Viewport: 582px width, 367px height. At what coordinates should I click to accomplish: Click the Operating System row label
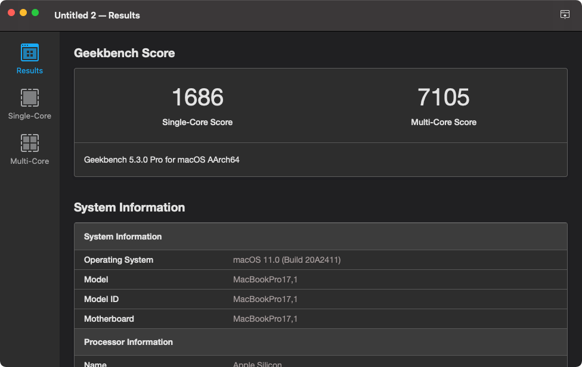pos(119,260)
